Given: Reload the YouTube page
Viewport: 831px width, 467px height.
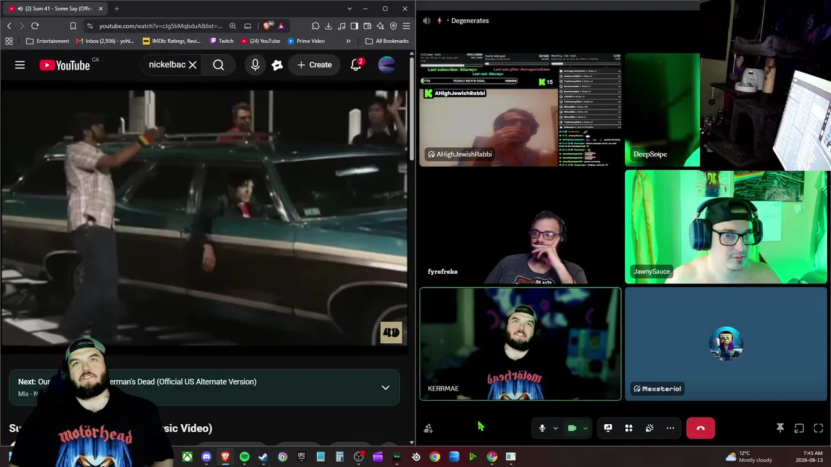Looking at the screenshot, I should 35,26.
